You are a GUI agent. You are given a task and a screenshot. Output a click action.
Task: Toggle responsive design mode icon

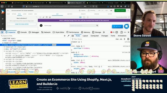point(121,32)
